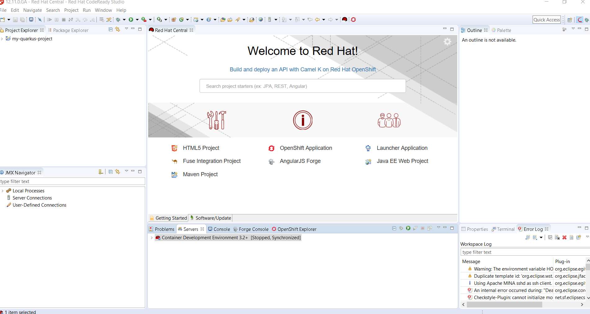Expand the Local Processes node

coord(2,191)
